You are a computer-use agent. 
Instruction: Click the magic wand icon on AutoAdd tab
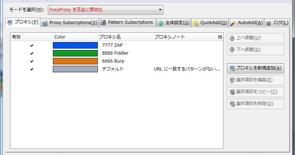pyautogui.click(x=233, y=23)
